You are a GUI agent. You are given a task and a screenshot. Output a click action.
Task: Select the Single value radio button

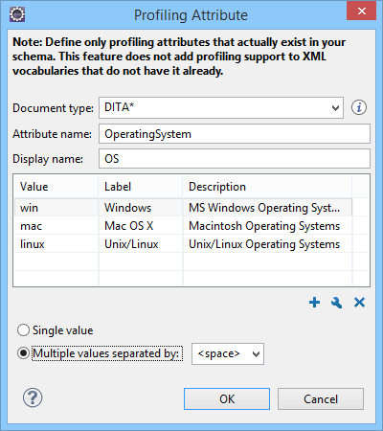click(23, 330)
